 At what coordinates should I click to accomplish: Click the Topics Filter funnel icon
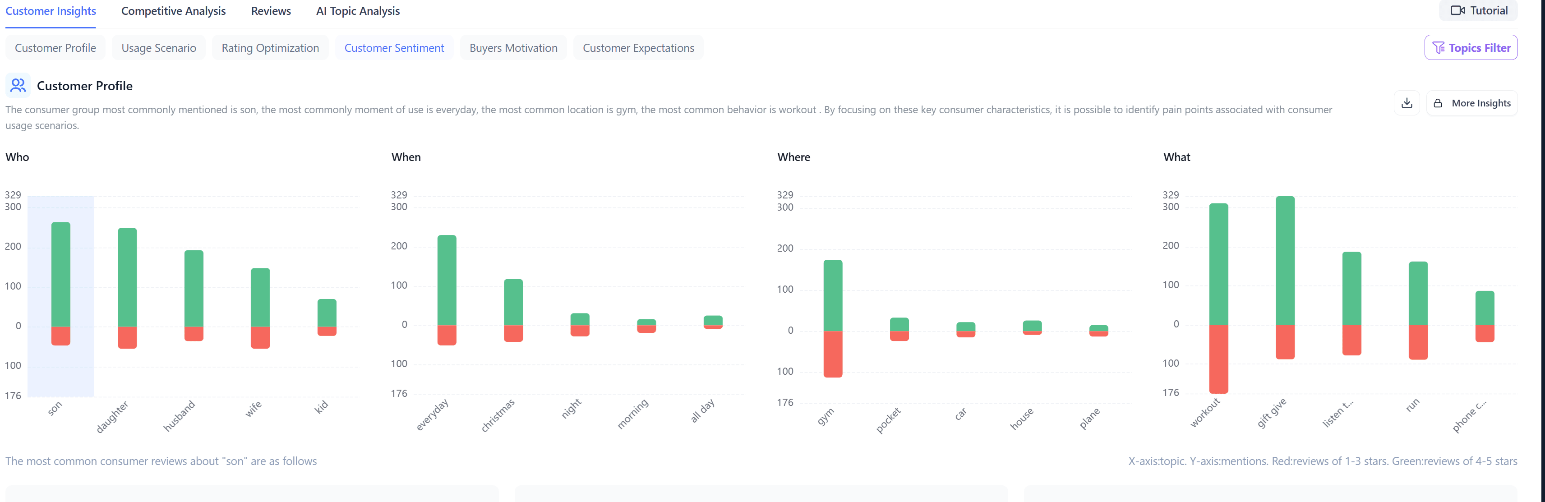(1438, 48)
